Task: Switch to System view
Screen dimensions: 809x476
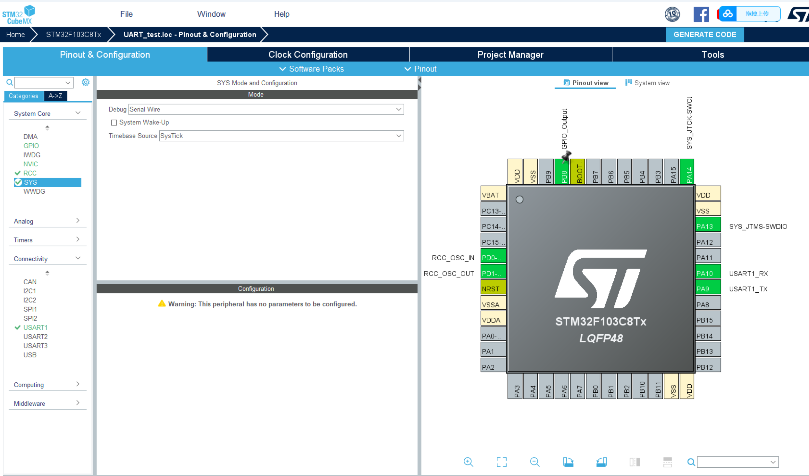Action: click(x=647, y=83)
